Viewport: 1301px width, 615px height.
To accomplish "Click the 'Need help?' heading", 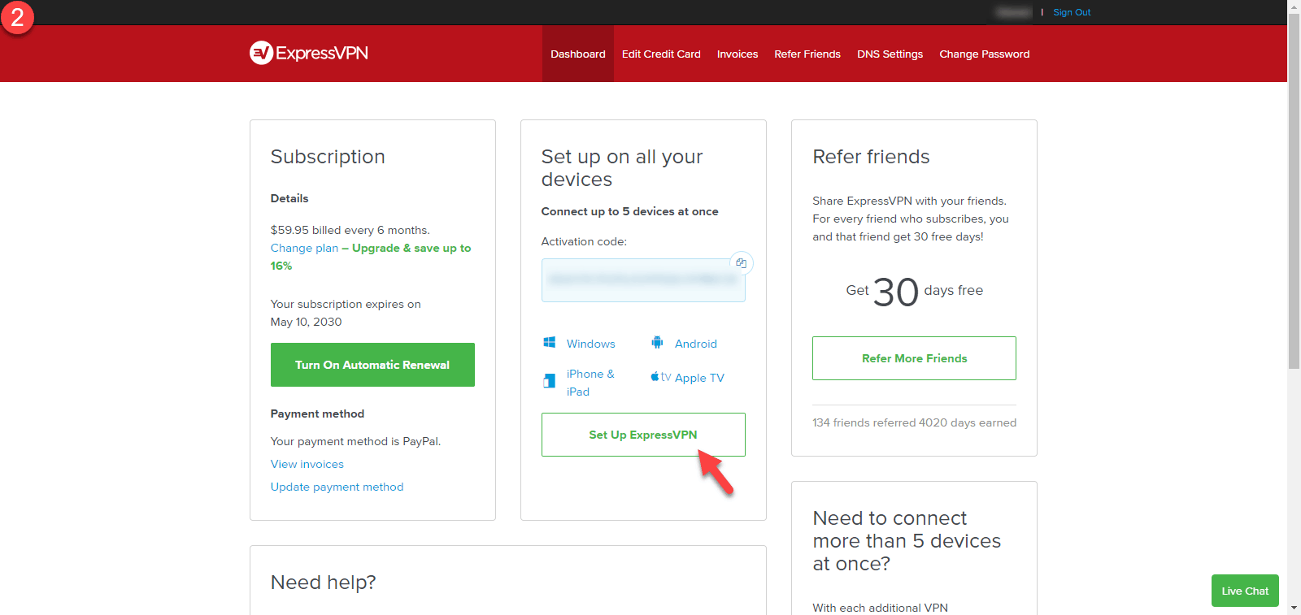I will 324,583.
